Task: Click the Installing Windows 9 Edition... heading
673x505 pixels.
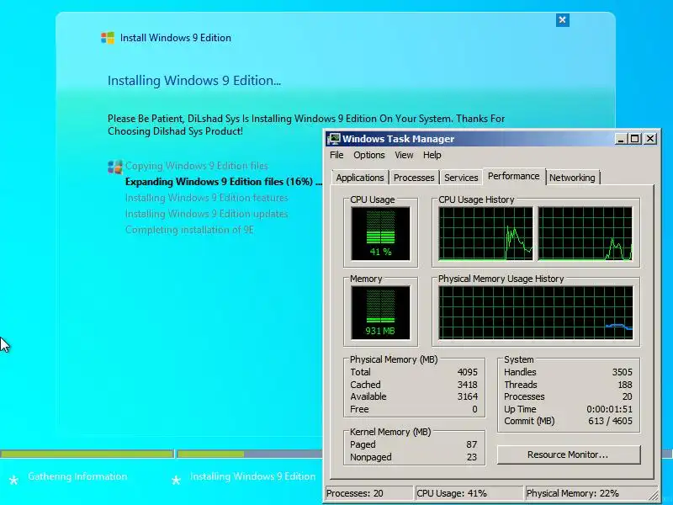Action: (194, 81)
